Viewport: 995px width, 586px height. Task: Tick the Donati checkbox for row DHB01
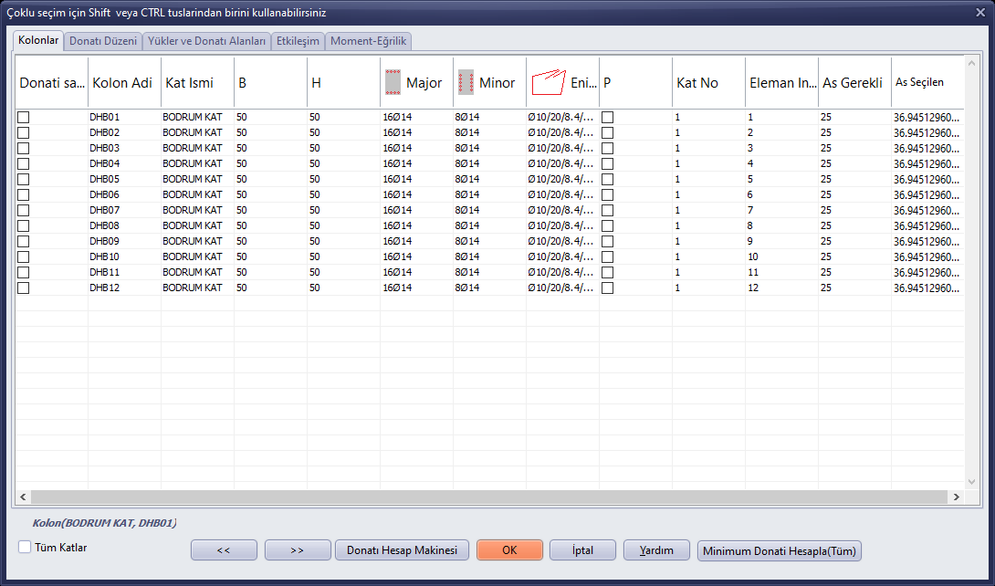tap(24, 118)
